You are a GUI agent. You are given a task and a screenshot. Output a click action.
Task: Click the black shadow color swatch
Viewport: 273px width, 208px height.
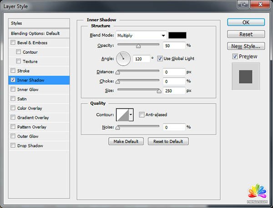tap(177, 35)
